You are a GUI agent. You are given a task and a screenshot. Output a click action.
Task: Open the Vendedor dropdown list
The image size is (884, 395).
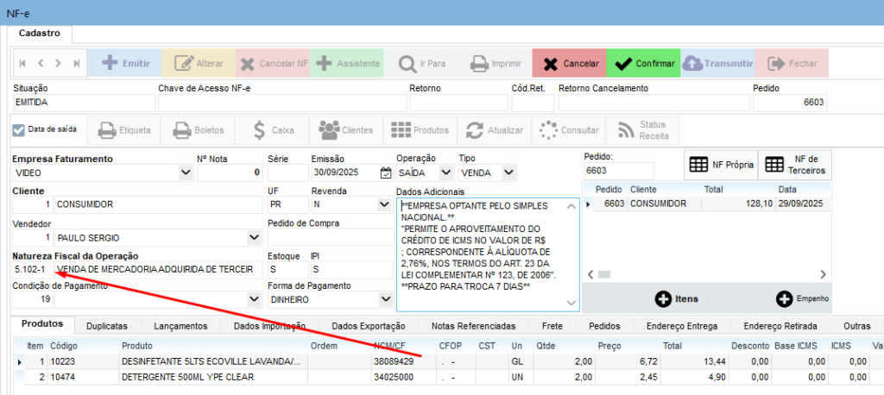click(253, 237)
